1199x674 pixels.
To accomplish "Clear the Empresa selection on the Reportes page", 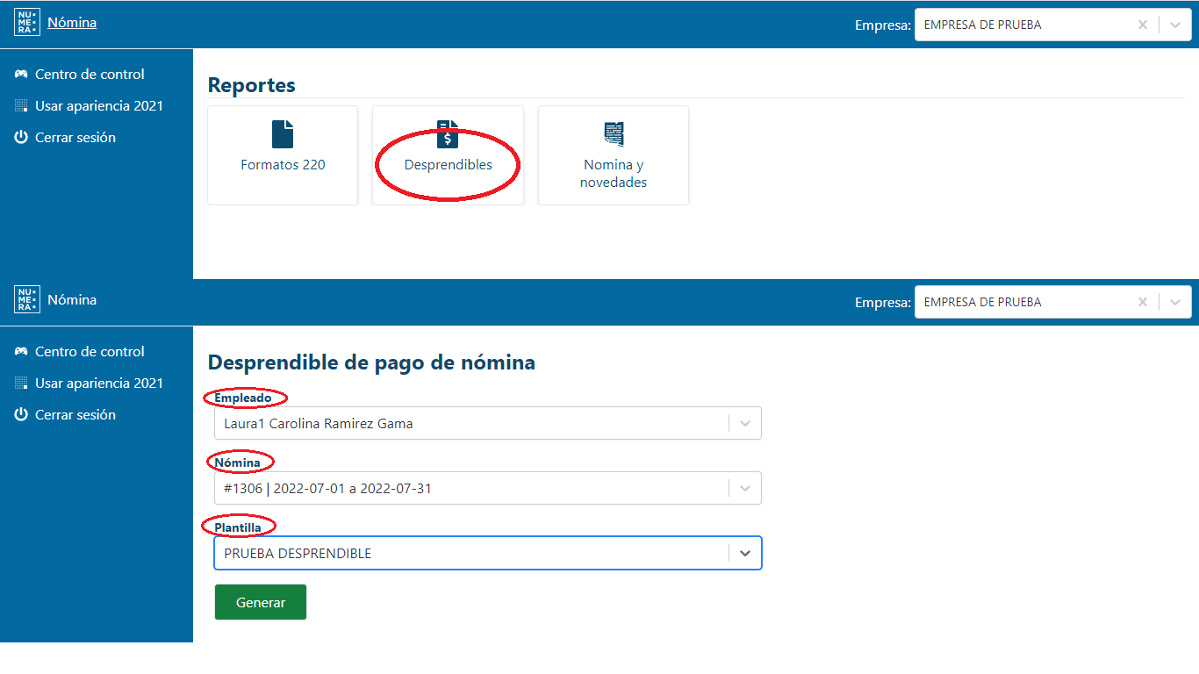I will (x=1143, y=25).
